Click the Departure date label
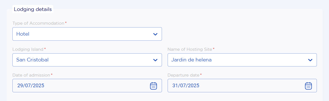This screenshot has height=101, width=329. pyautogui.click(x=183, y=75)
